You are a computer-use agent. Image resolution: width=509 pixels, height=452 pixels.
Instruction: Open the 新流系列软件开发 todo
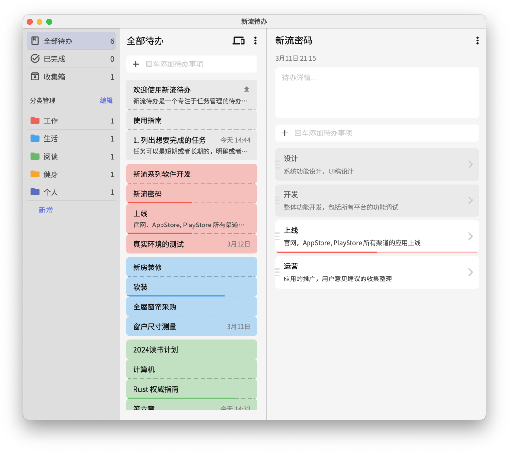(191, 174)
